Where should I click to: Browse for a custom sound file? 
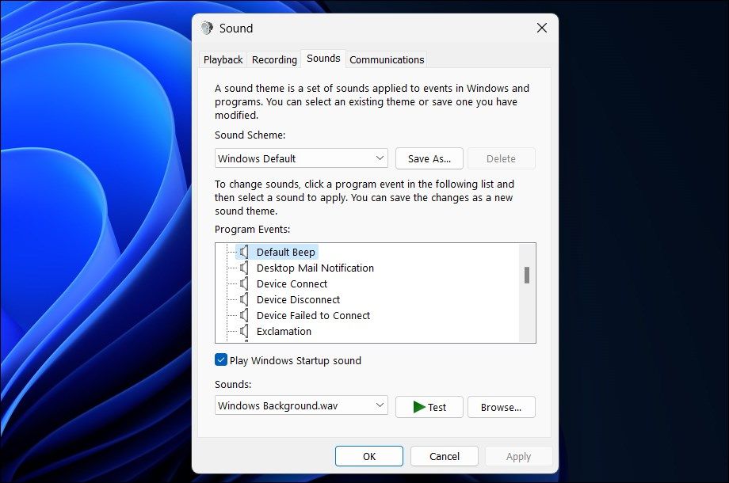coord(501,406)
